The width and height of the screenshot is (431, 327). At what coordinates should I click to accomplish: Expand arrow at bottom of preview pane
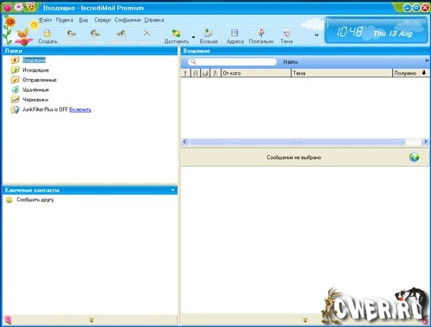305,320
